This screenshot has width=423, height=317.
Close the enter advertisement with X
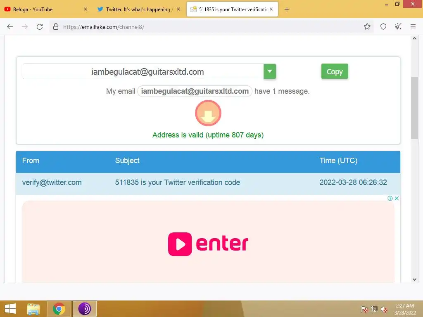click(397, 199)
